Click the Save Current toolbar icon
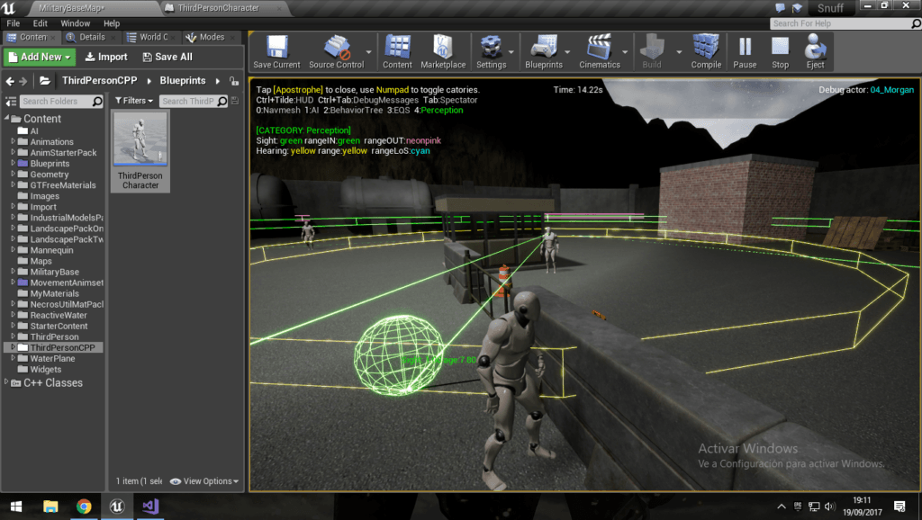 click(x=276, y=51)
